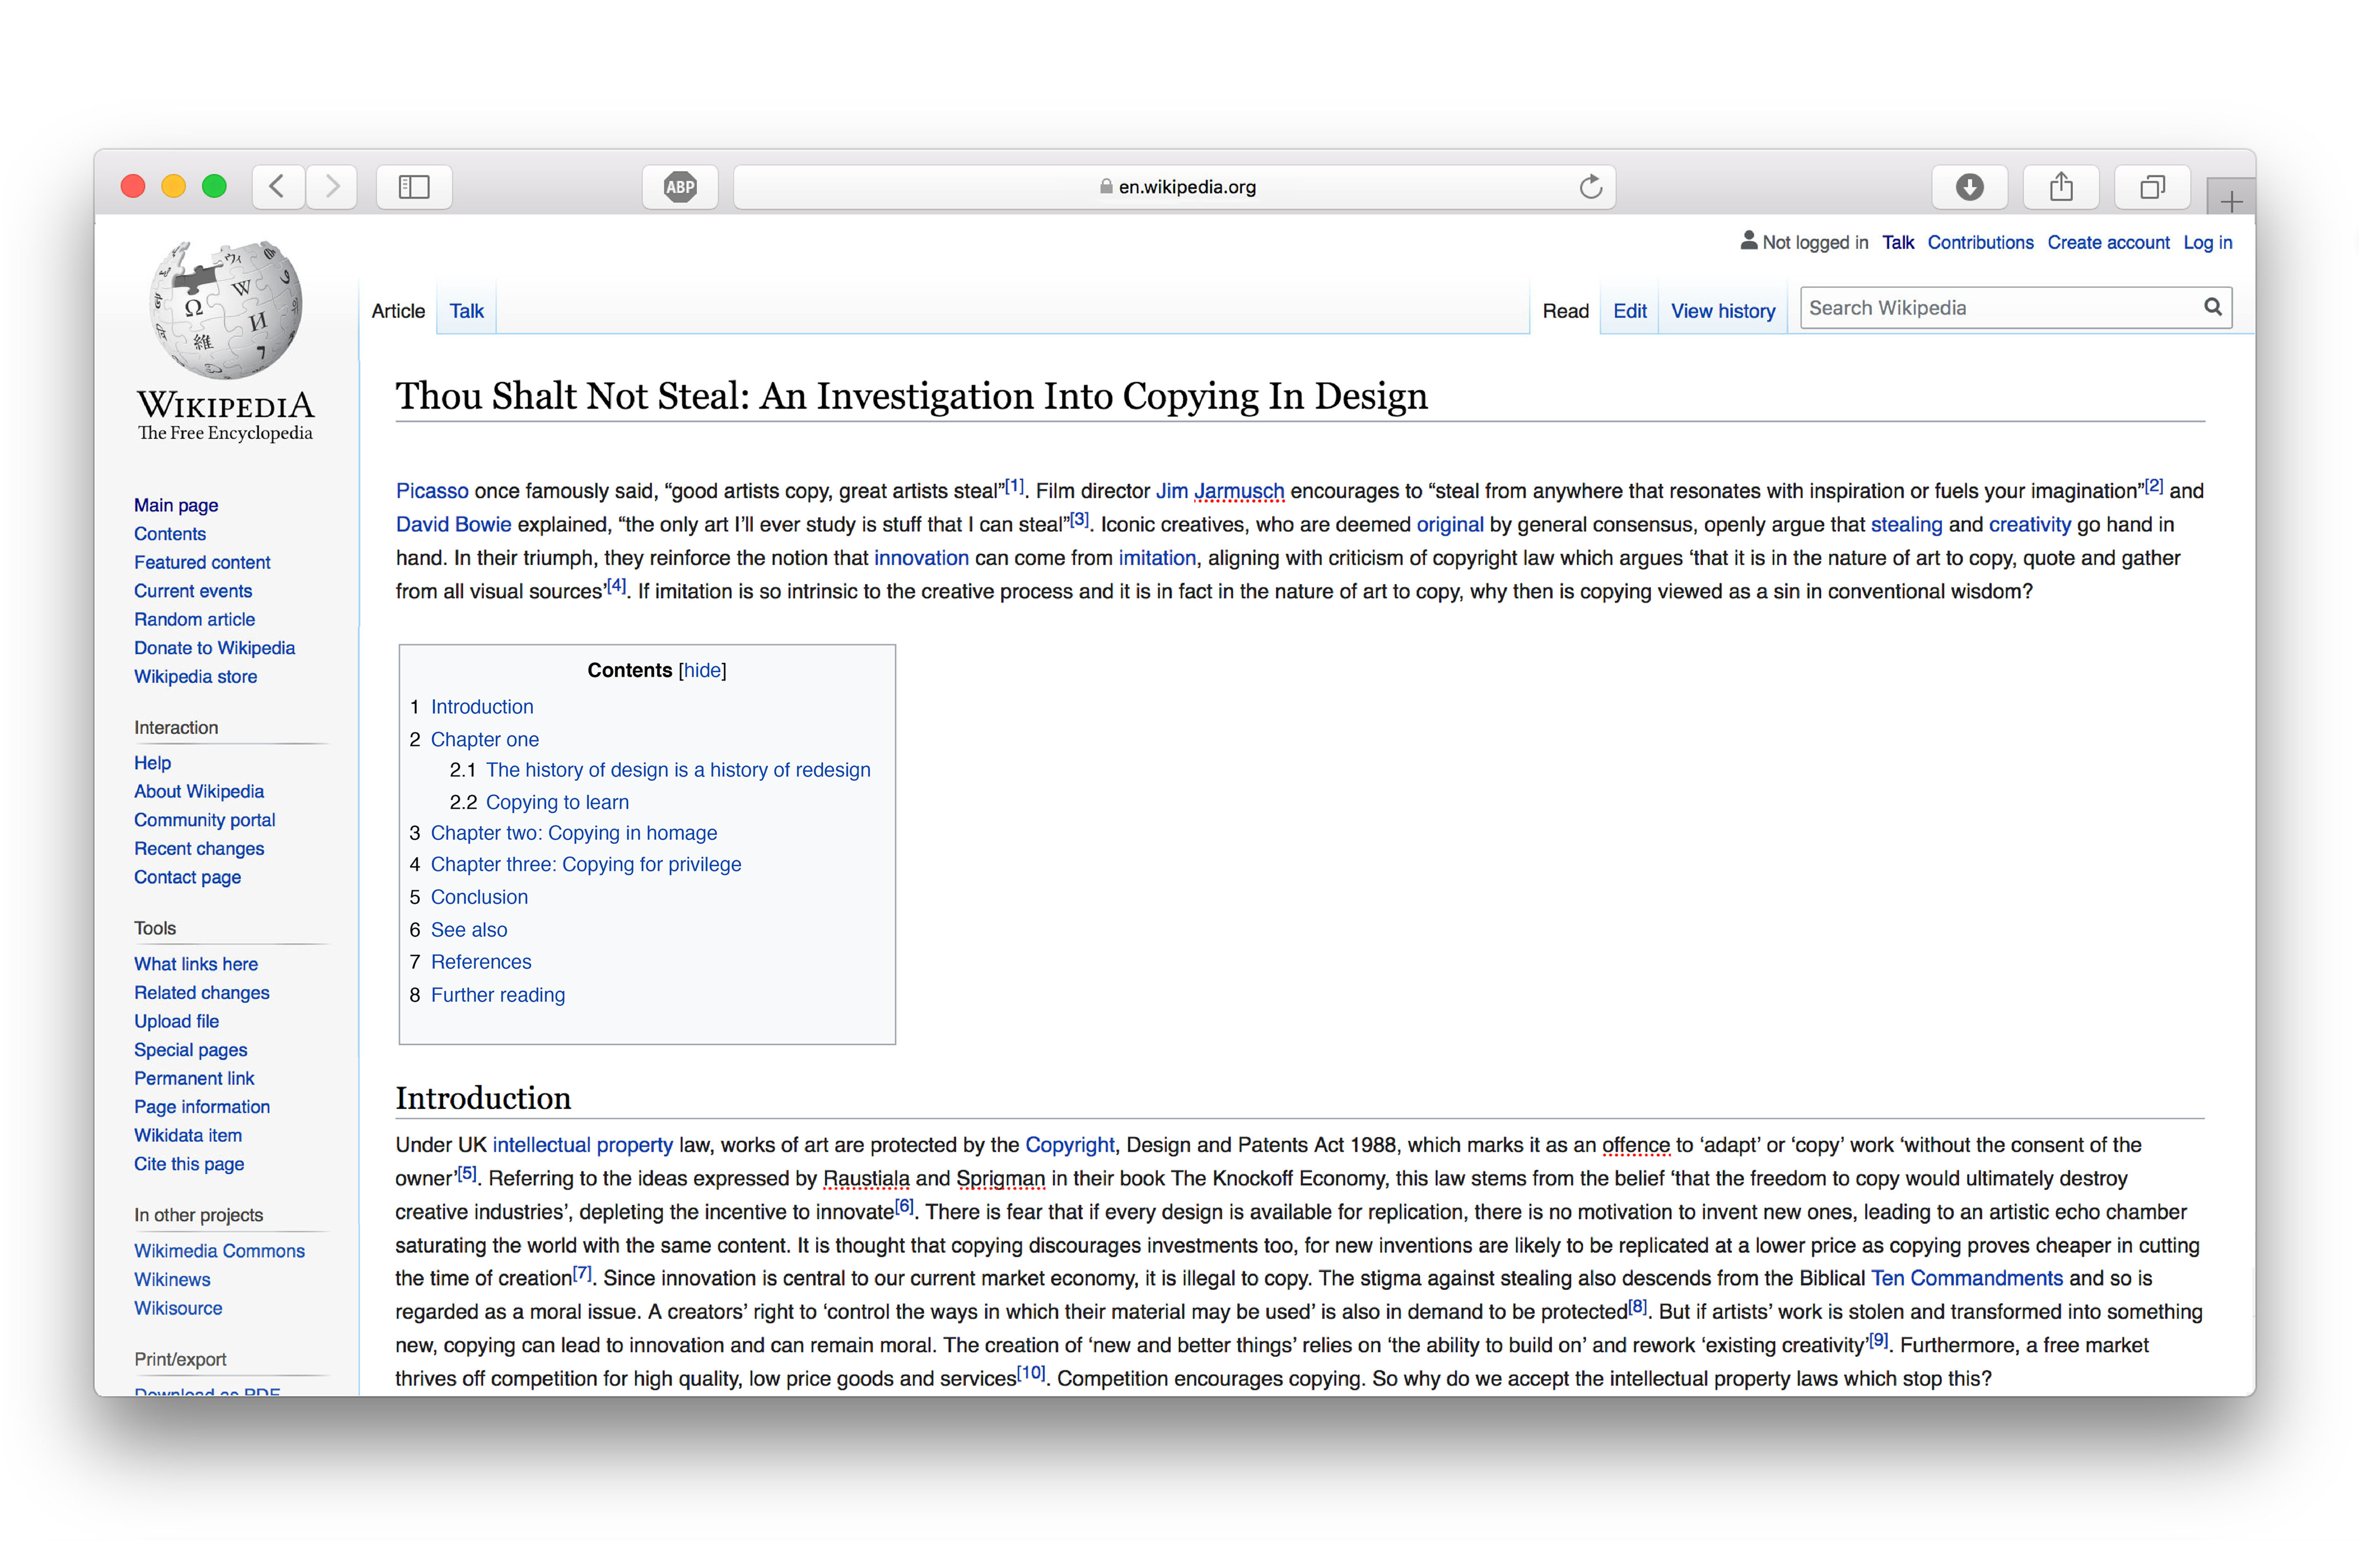Open Contributions link at top
The image size is (2359, 1568).
click(1979, 242)
